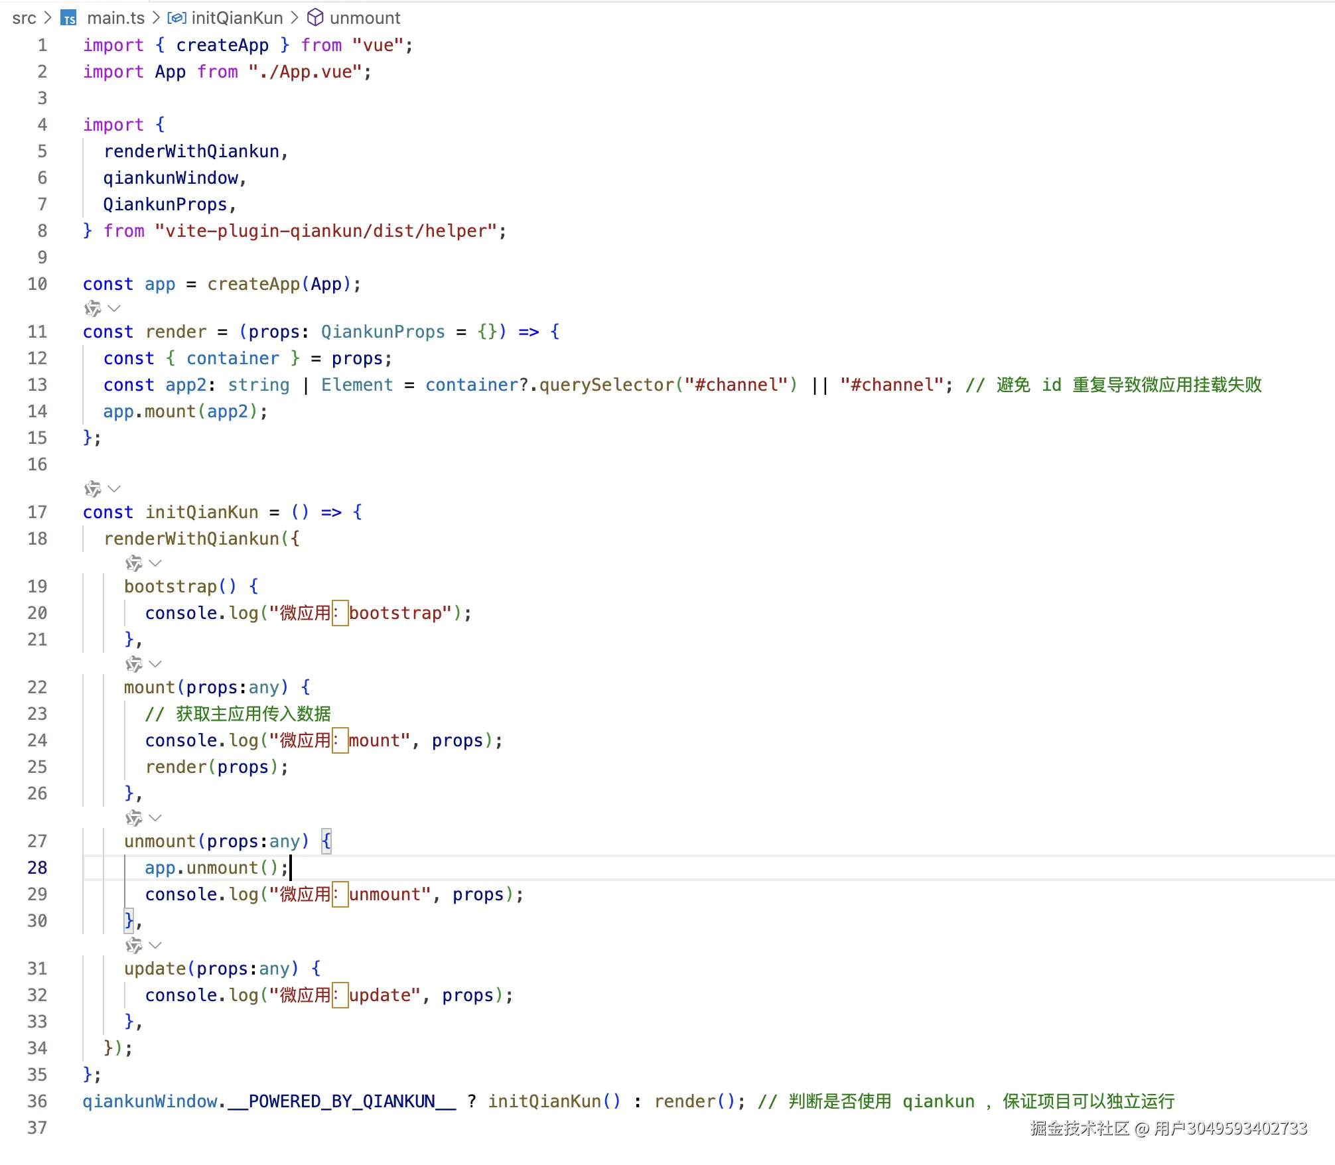Click the decoration icon above the unmount function
This screenshot has height=1165, width=1335.
coord(134,818)
